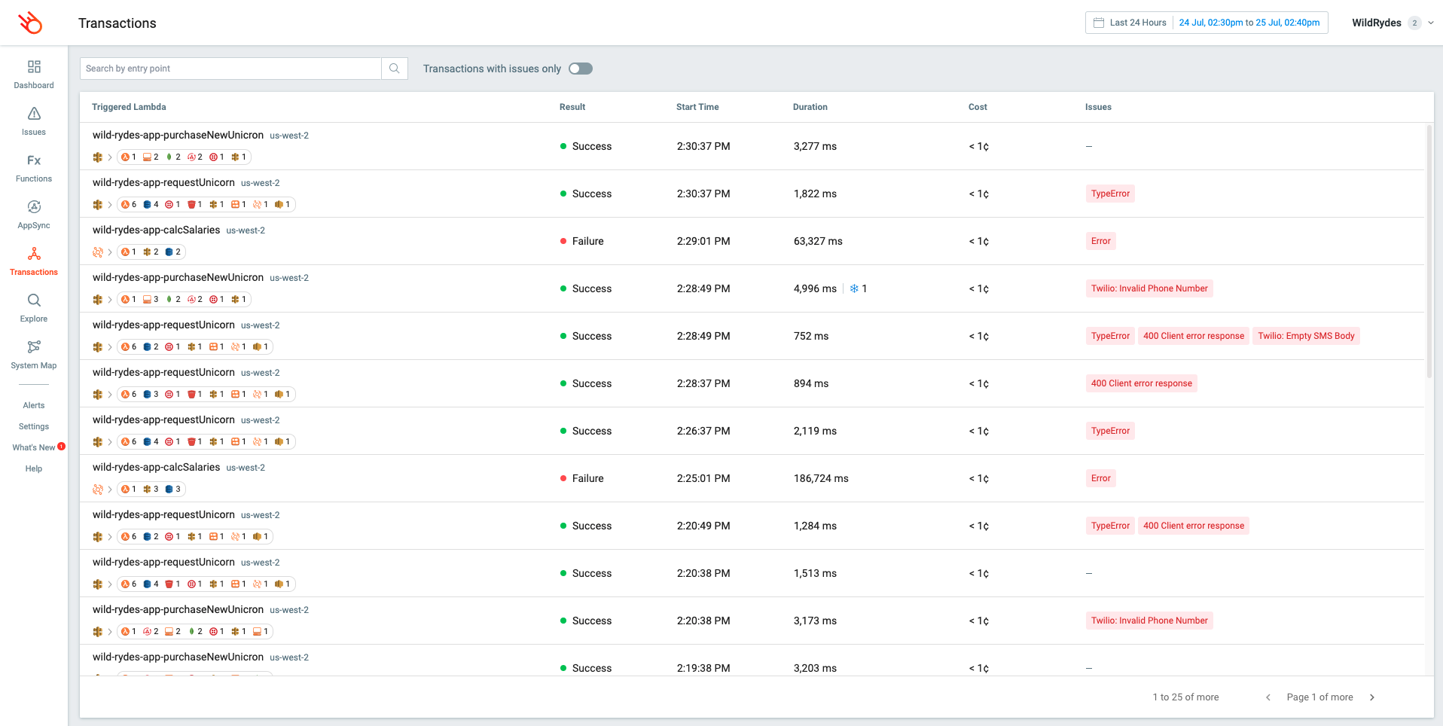The image size is (1443, 726).
Task: Click the red bucket icon in the 1,513 ms requestUnicorn row
Action: click(169, 584)
